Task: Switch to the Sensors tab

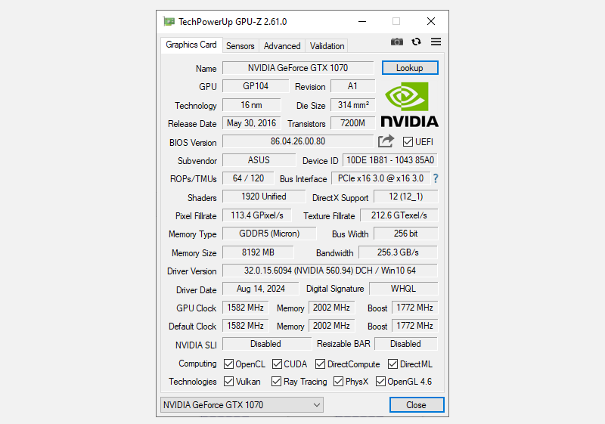Action: 240,46
